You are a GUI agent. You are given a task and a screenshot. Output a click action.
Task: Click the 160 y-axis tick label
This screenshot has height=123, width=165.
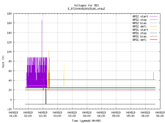point(9,23)
